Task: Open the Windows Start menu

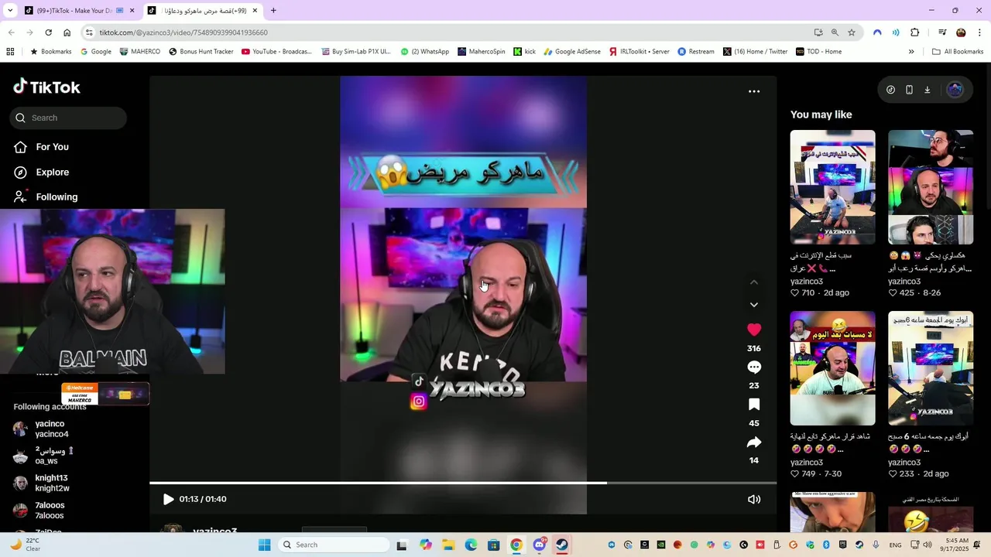Action: 264,545
